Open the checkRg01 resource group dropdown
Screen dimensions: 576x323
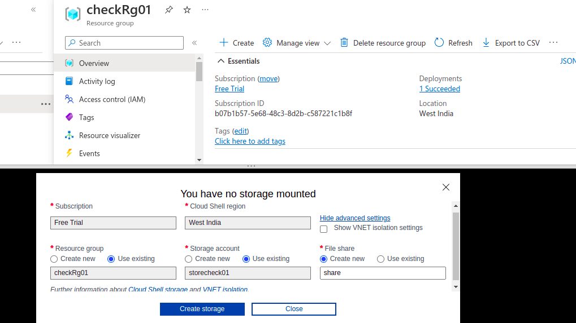pyautogui.click(x=113, y=273)
